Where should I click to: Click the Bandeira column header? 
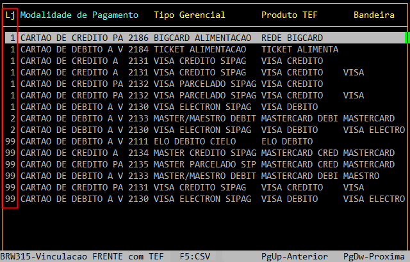378,15
